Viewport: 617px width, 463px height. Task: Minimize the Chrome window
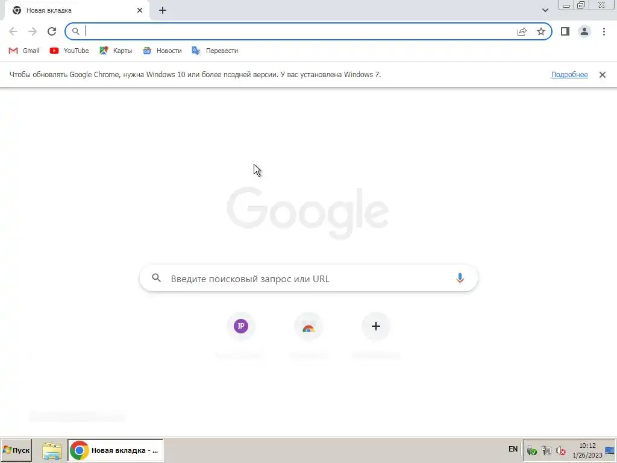566,5
